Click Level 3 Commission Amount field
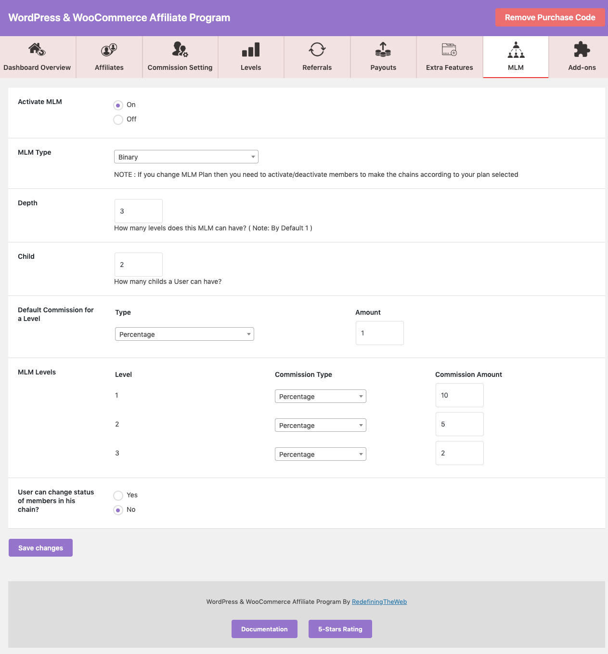Image resolution: width=608 pixels, height=654 pixels. [460, 453]
